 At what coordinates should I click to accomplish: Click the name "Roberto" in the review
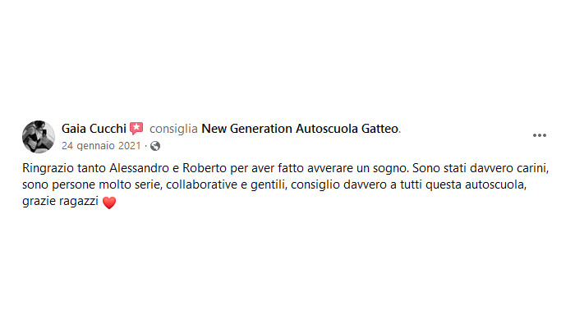[x=205, y=168]
